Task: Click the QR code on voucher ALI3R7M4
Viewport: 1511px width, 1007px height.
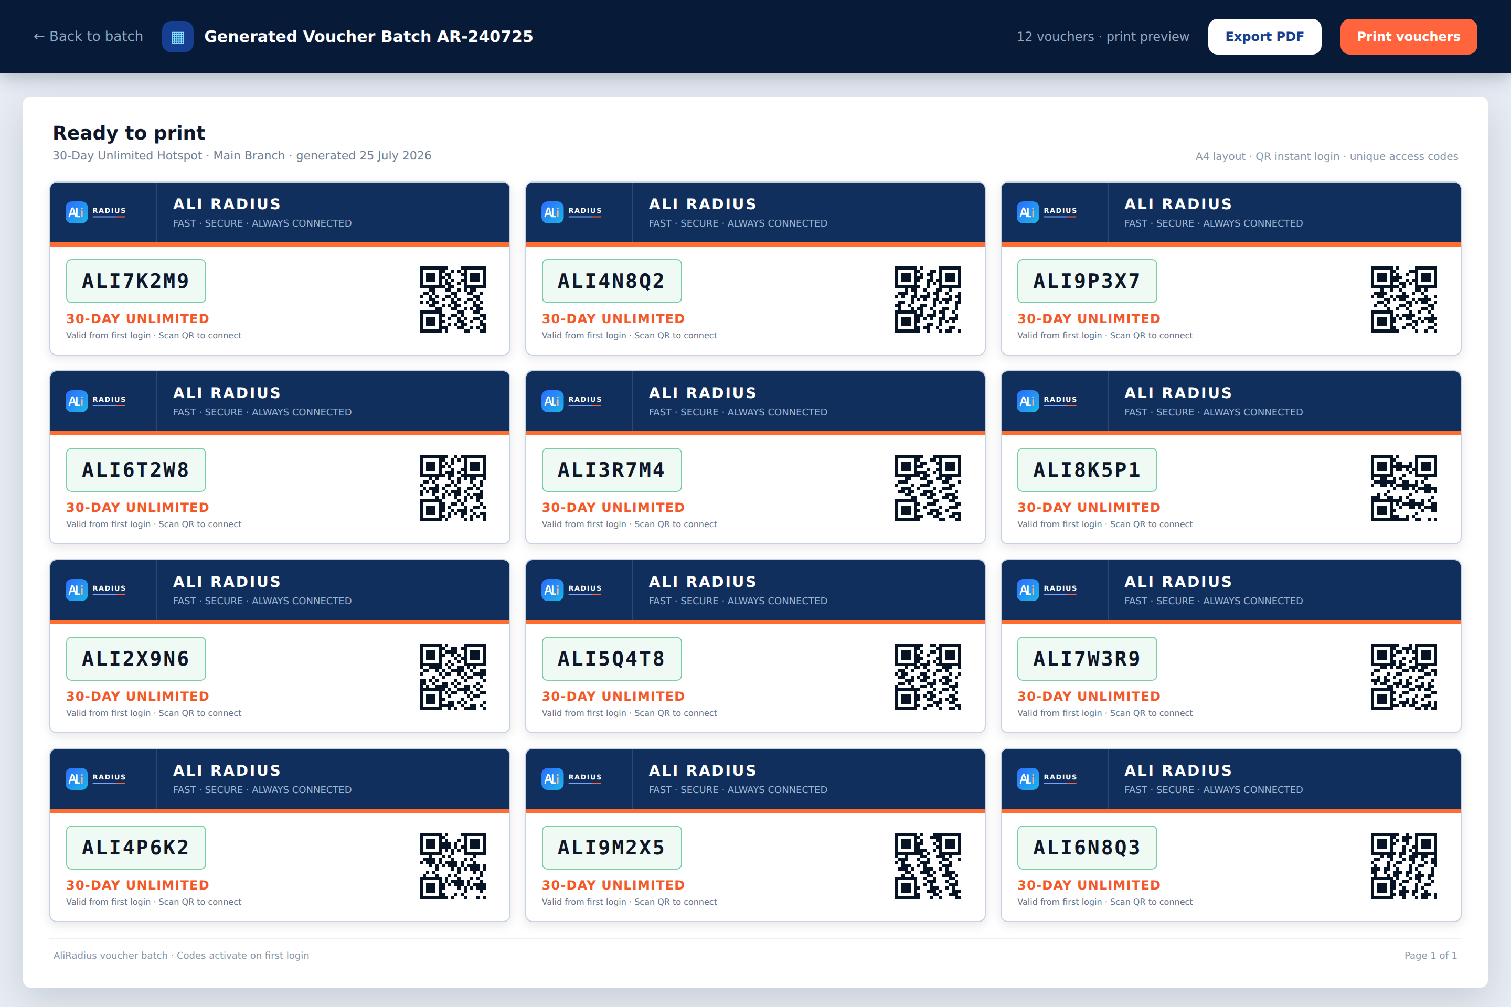Action: [x=928, y=488]
